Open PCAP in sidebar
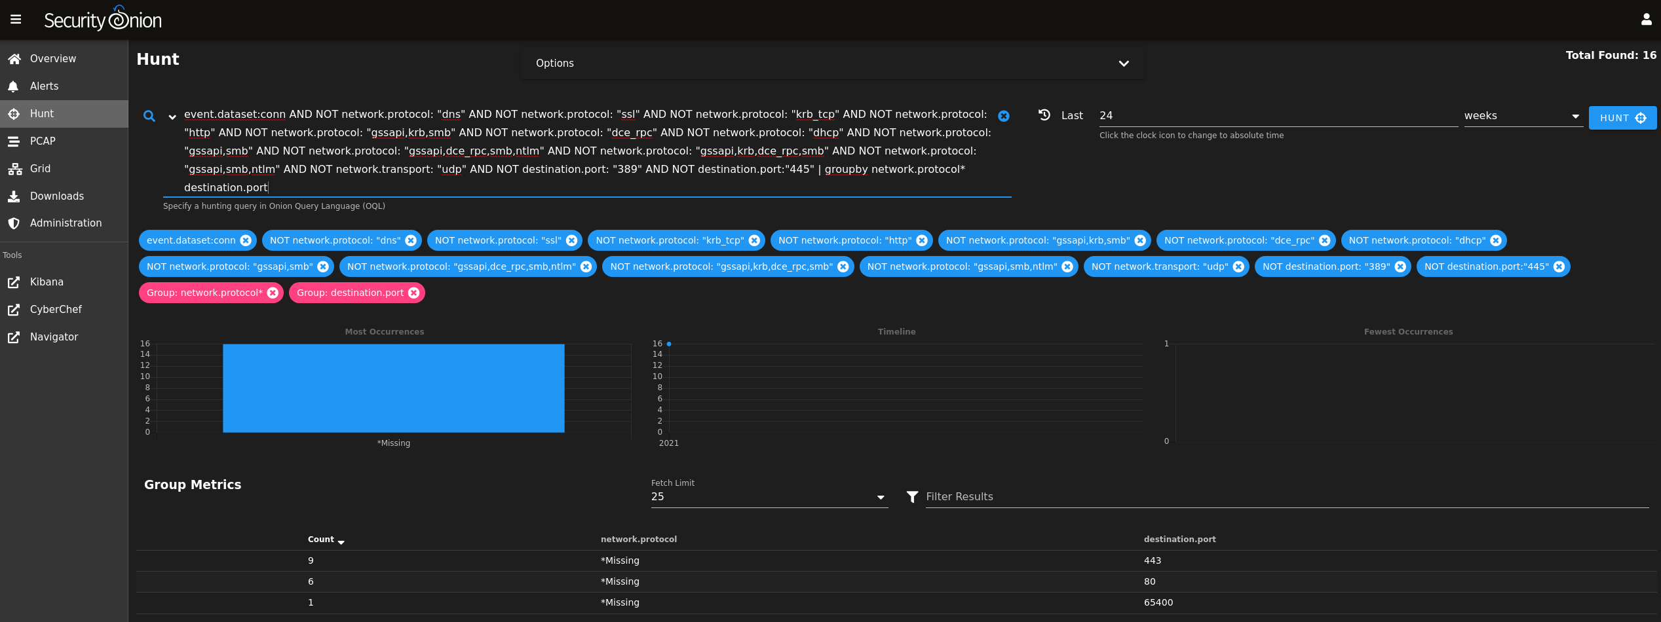 pos(64,141)
